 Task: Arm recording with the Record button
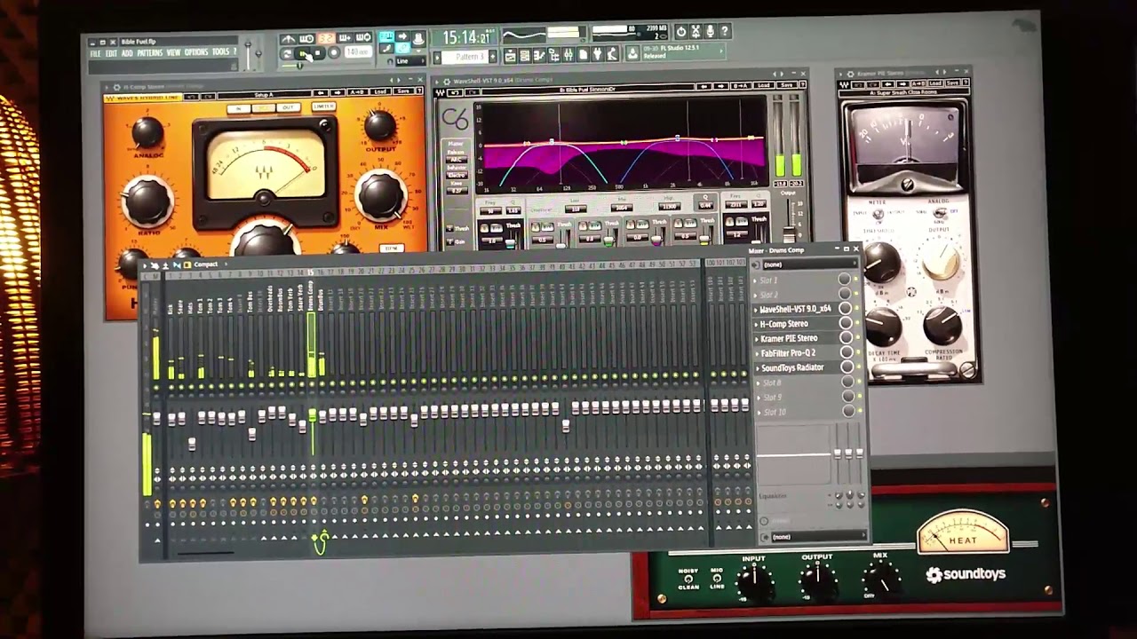click(333, 54)
